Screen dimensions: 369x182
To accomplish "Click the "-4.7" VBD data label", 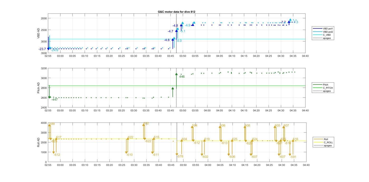I will coord(171,31).
